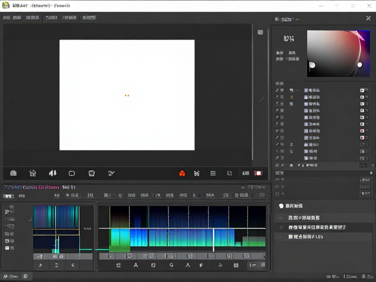The width and height of the screenshot is (376, 282).
Task: Open the last menu in the menu bar
Action: pos(89,18)
